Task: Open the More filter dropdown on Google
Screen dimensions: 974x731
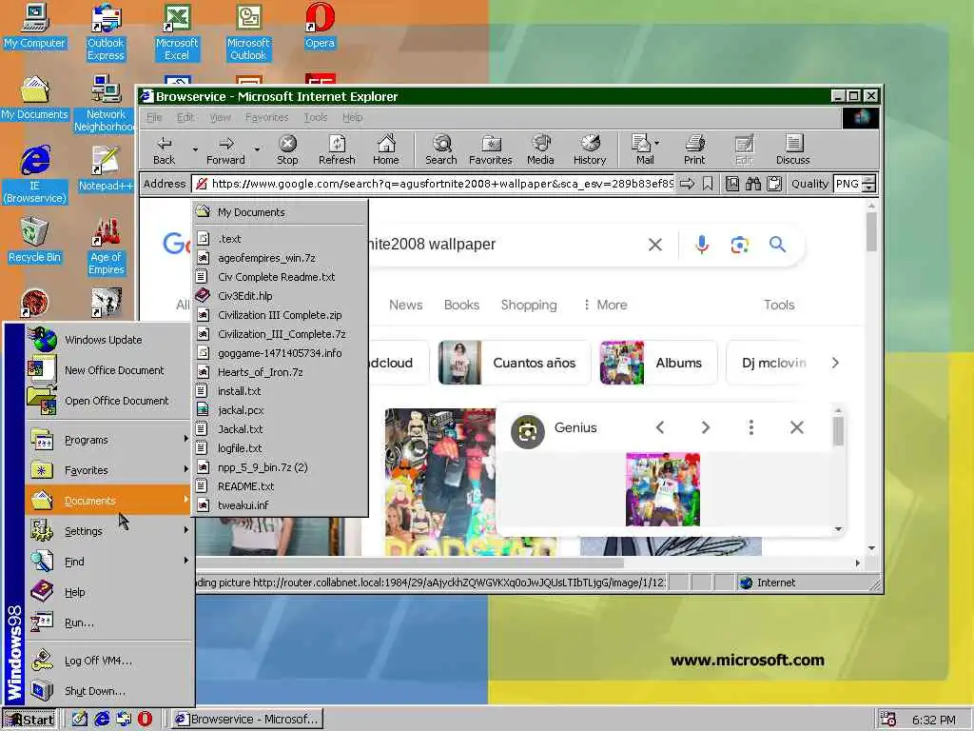Action: [x=605, y=305]
